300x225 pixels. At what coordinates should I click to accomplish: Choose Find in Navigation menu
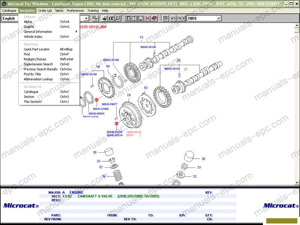click(x=49, y=54)
